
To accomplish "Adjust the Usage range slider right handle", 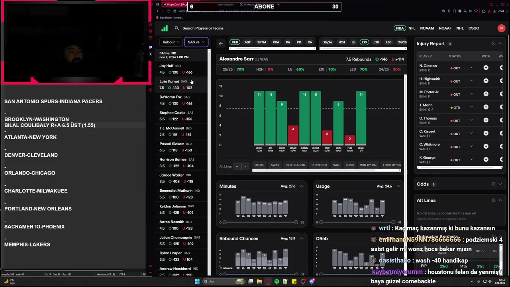I will (393, 222).
